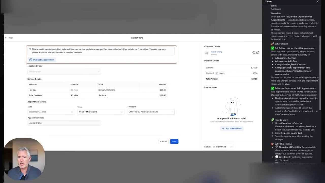Close the Thread panel with X
325x183 pixels.
pyautogui.click(x=317, y=2)
